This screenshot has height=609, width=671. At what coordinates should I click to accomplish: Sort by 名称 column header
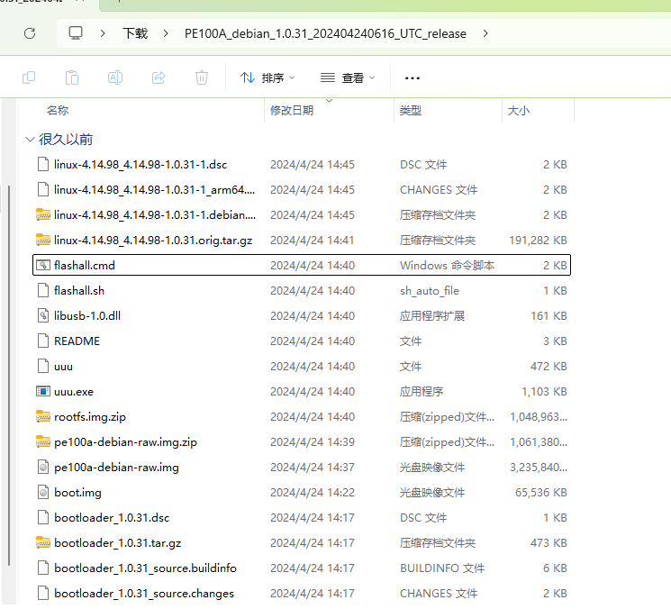[x=58, y=111]
